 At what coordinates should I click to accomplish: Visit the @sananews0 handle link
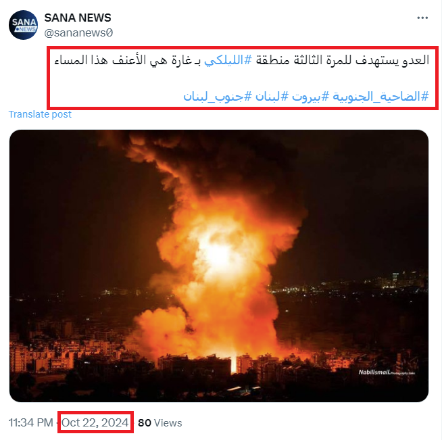tap(78, 32)
